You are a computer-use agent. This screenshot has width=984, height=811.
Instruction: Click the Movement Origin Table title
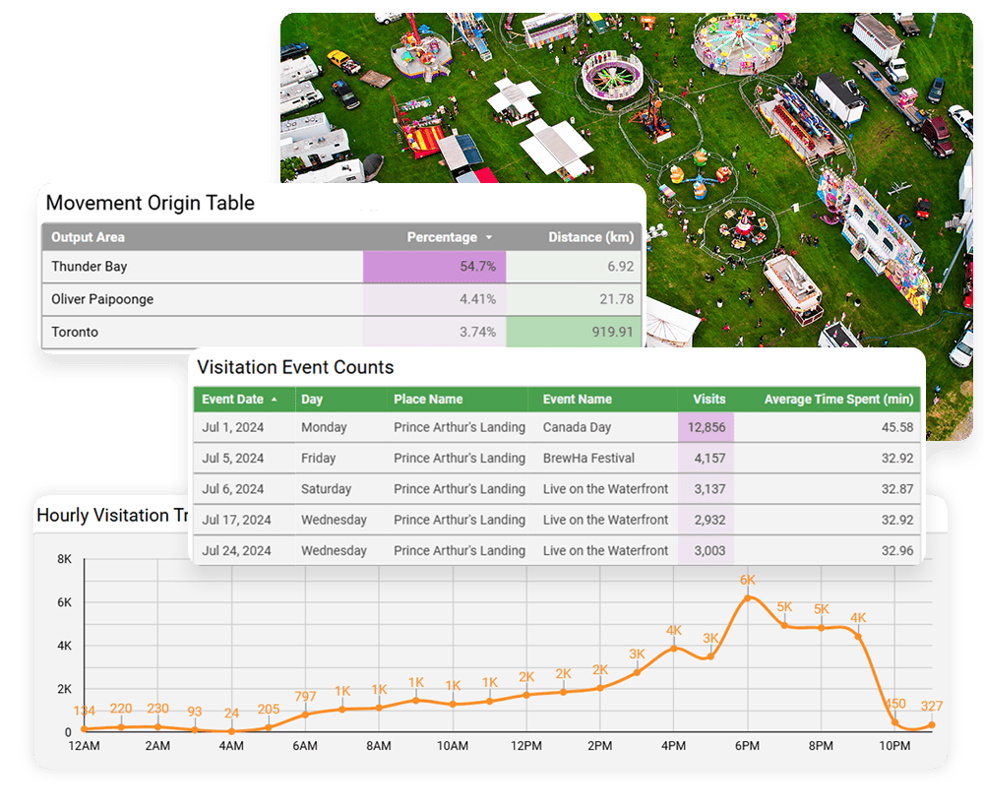150,204
